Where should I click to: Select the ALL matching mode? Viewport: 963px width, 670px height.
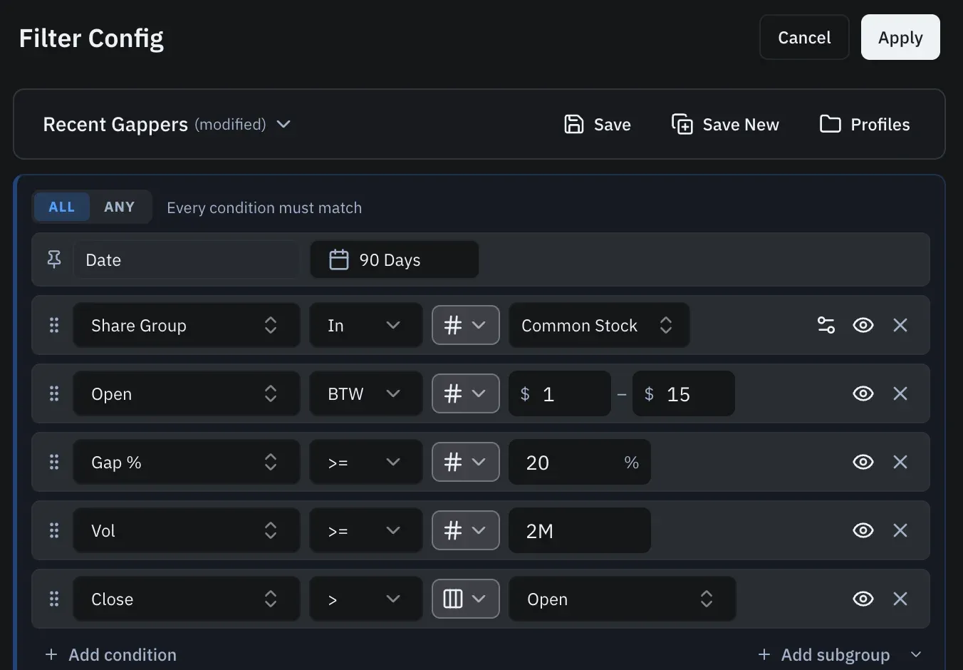tap(62, 207)
